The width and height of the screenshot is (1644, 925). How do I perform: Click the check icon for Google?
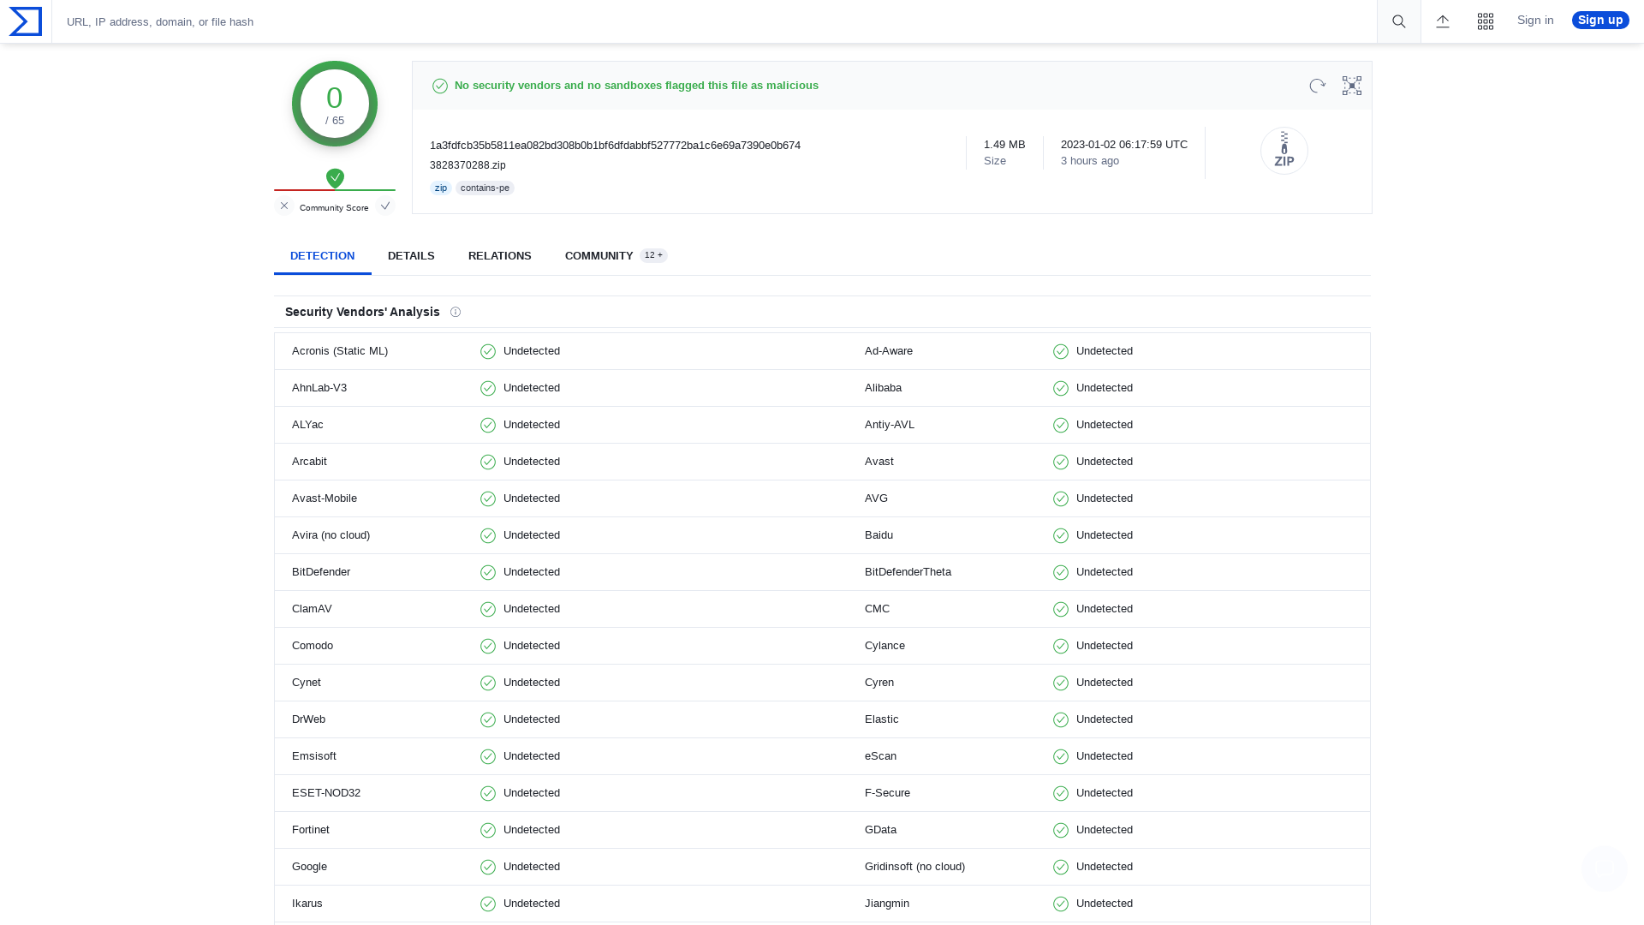[x=488, y=867]
